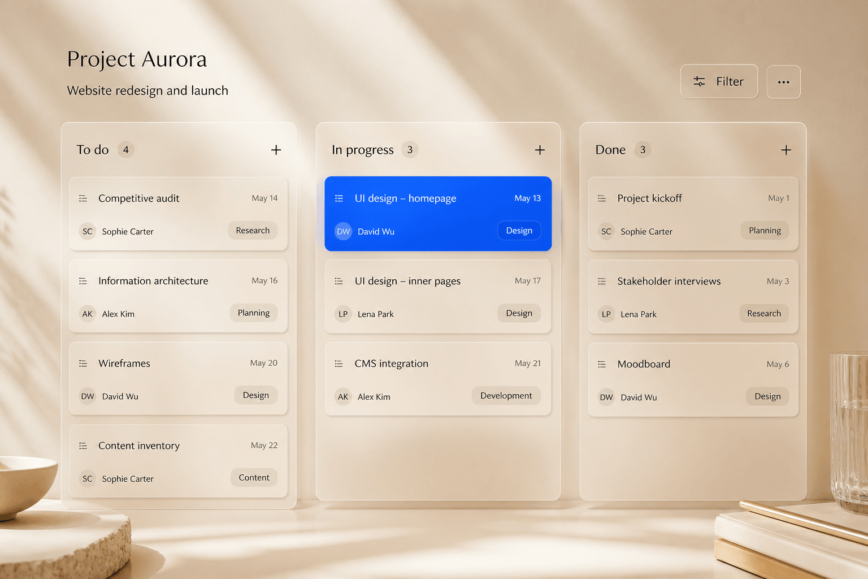Screen dimensions: 868x579
Task: Click the Design tag on Wireframes card
Action: pyautogui.click(x=256, y=395)
